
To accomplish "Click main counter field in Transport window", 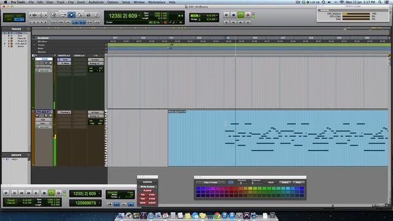I will coord(85,193).
